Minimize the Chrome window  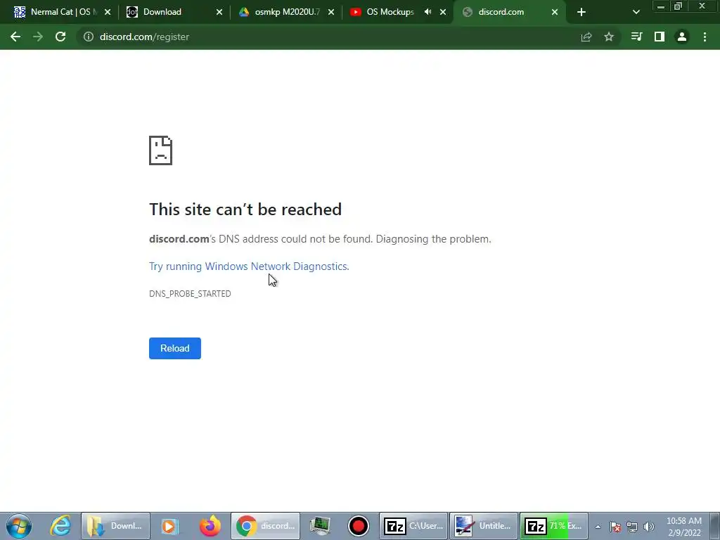(661, 6)
